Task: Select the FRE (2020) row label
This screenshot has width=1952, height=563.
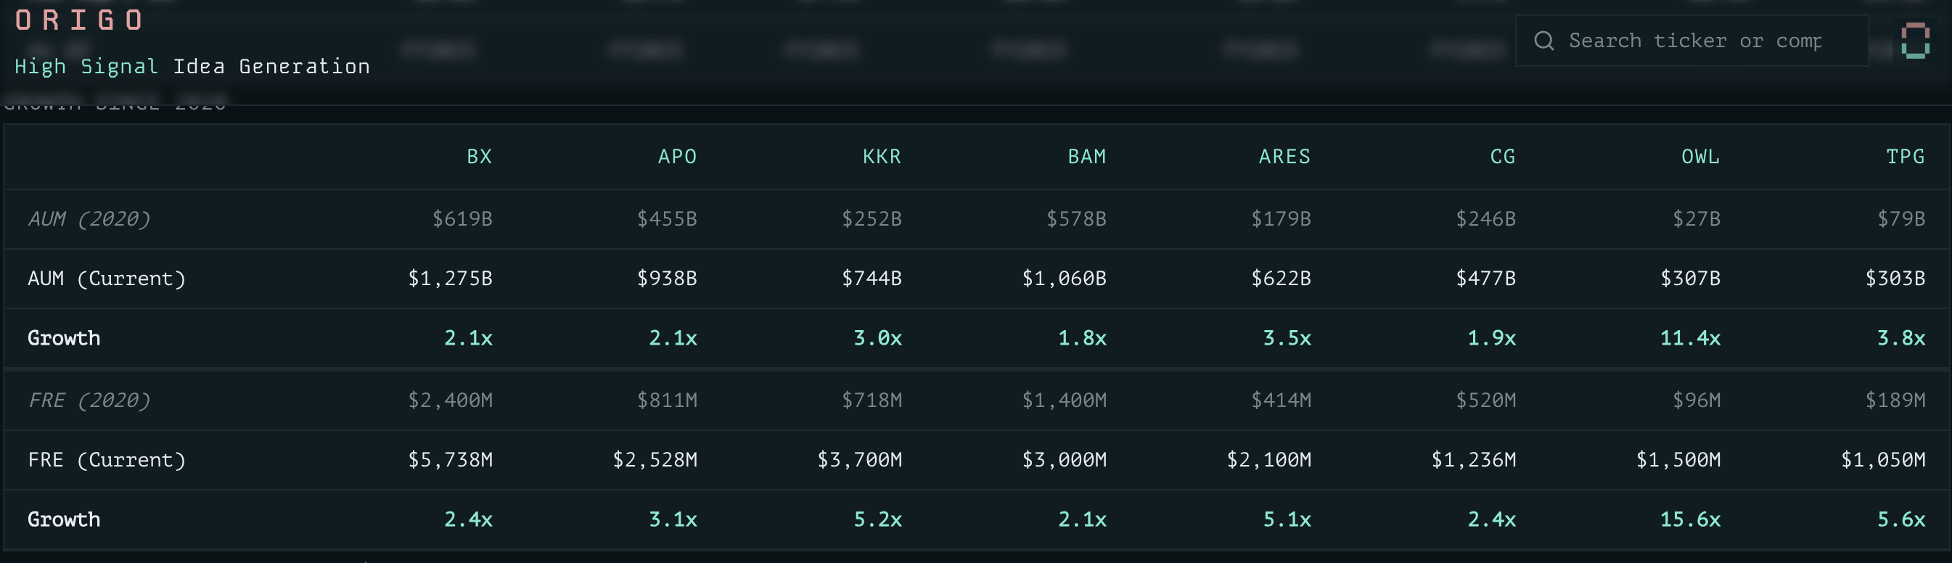Action: click(89, 400)
